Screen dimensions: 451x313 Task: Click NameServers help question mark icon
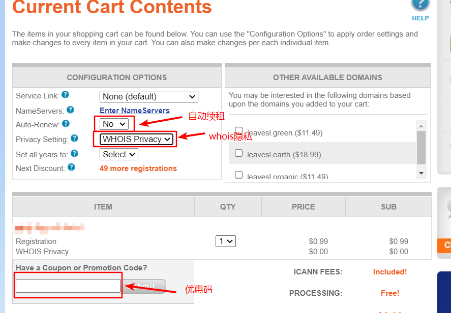[70, 110]
